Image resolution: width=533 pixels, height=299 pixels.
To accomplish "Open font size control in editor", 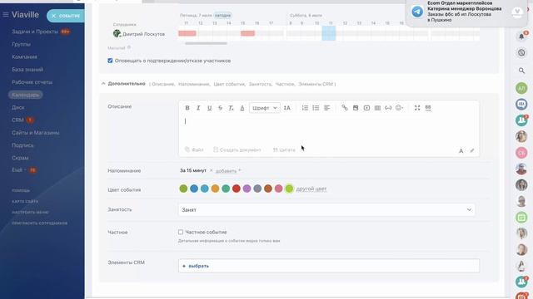I will tap(286, 108).
